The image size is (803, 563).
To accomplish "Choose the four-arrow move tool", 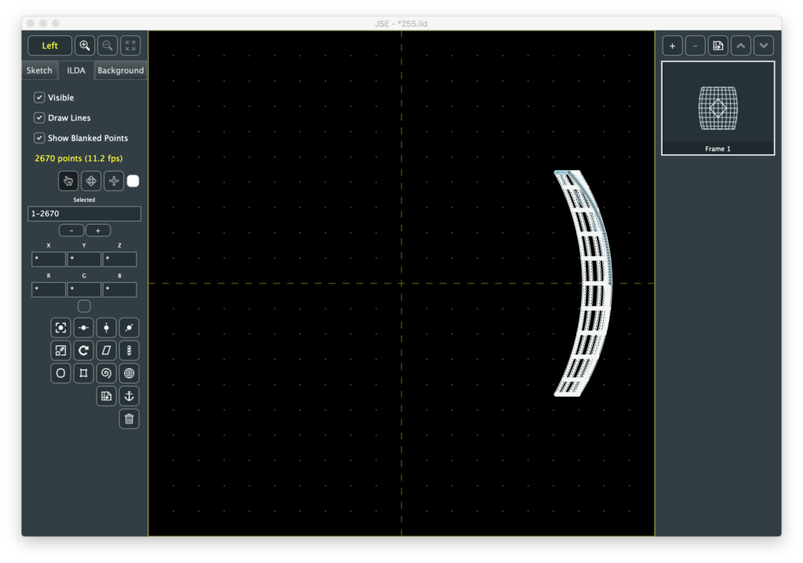I will point(91,181).
